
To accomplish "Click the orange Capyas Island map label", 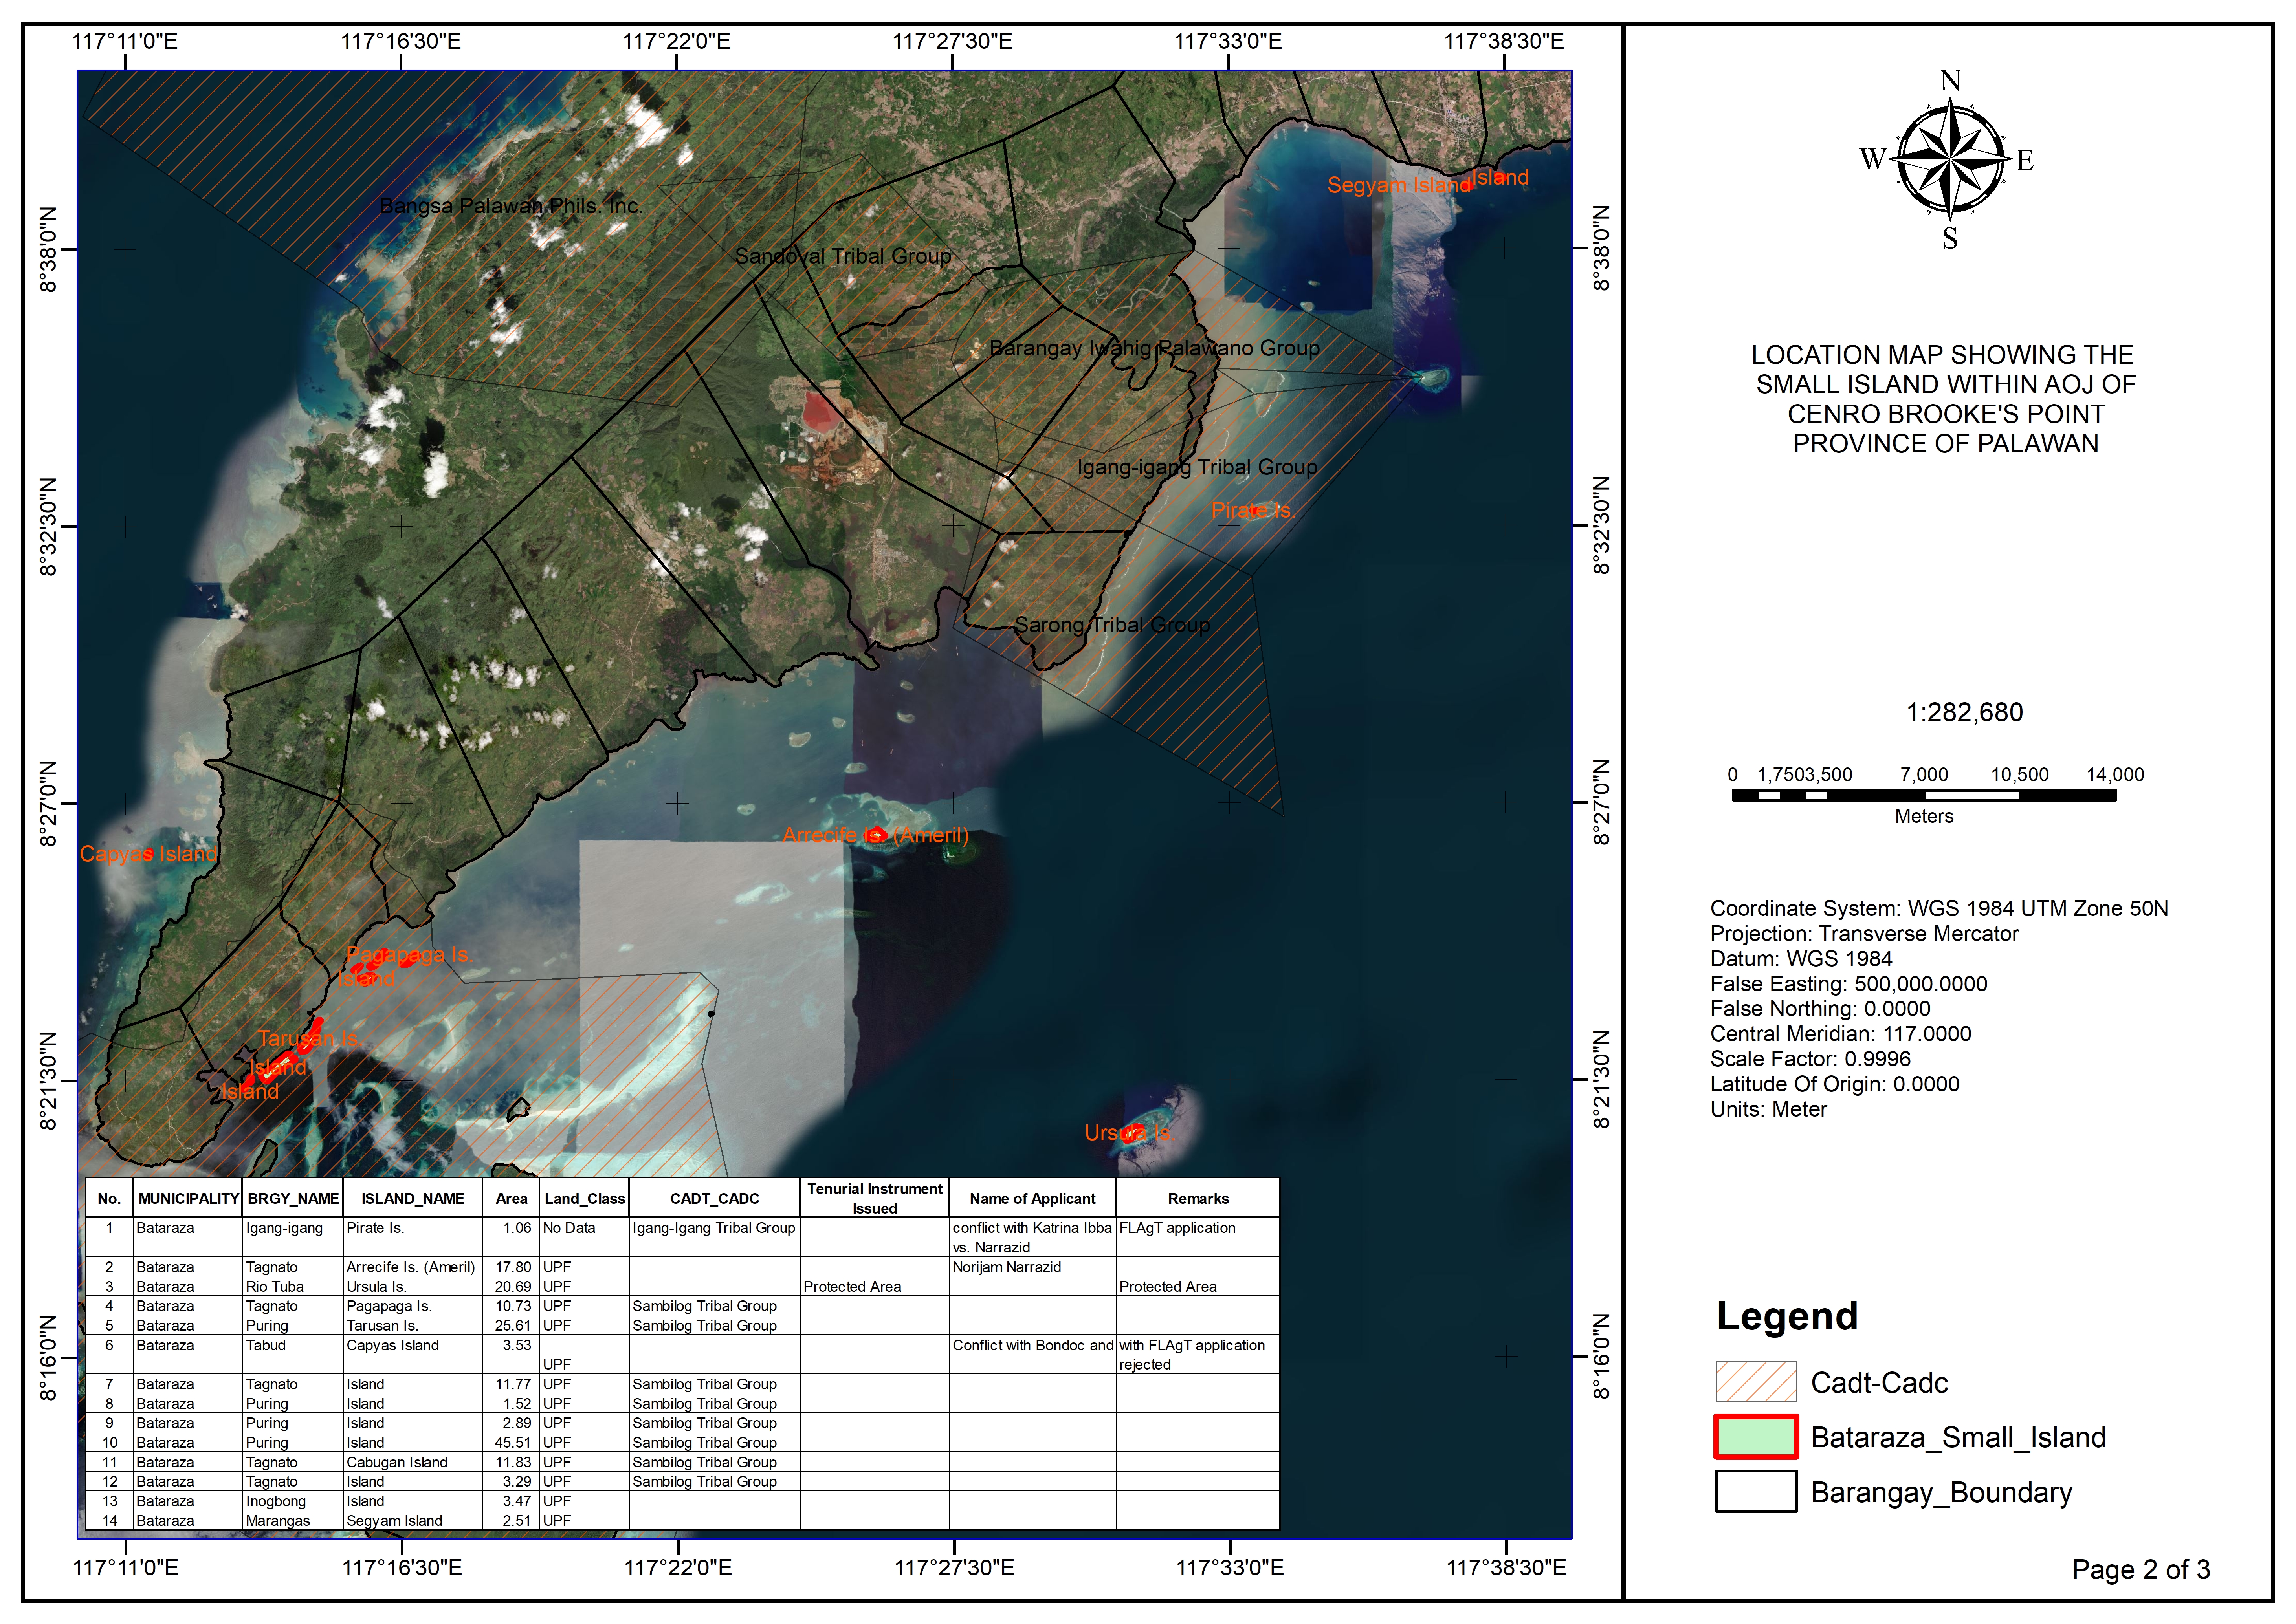I will coord(148,854).
